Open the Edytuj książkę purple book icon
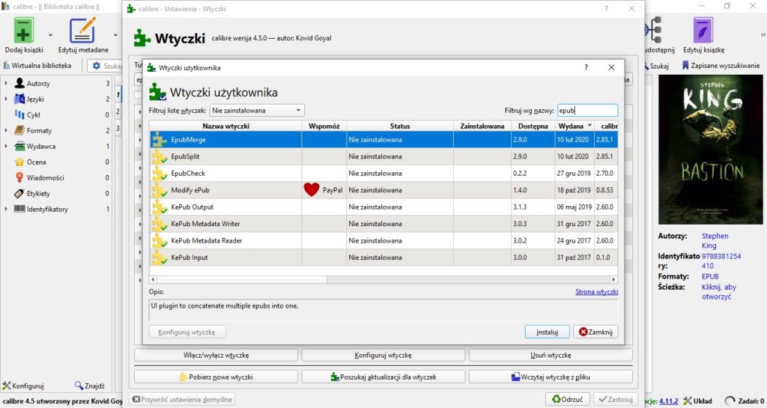The width and height of the screenshot is (767, 408). click(x=703, y=30)
